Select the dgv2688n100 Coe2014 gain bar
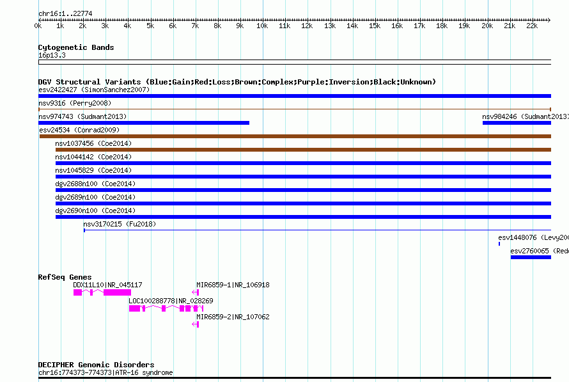The image size is (569, 382). click(x=303, y=190)
